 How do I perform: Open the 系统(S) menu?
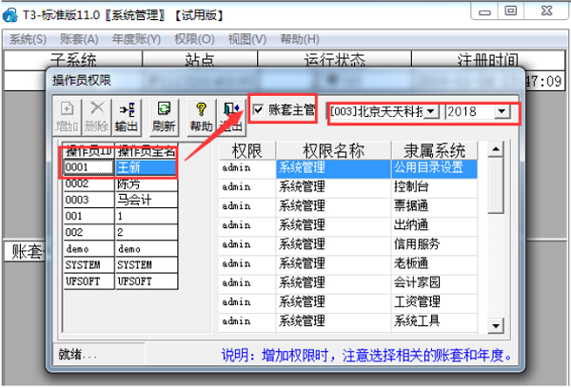pyautogui.click(x=28, y=39)
